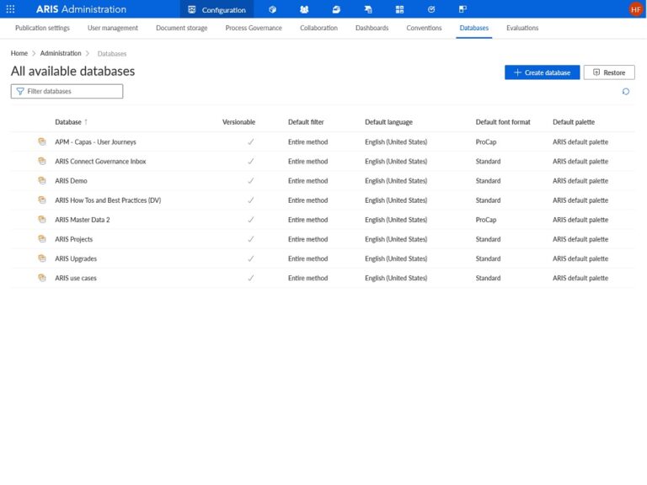Click the ARIS Demo database icon
Screen dimensions: 647x485
click(x=41, y=180)
